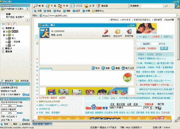Open the 帮助 help button at bottom
The height and width of the screenshot is (129, 180).
[14, 124]
